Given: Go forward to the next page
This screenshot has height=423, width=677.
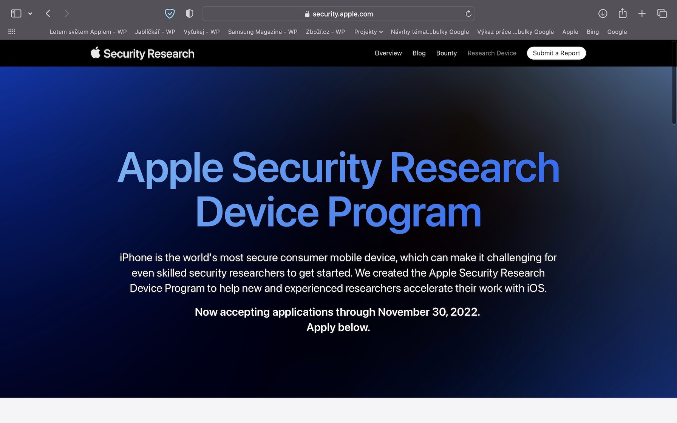Looking at the screenshot, I should [x=67, y=14].
